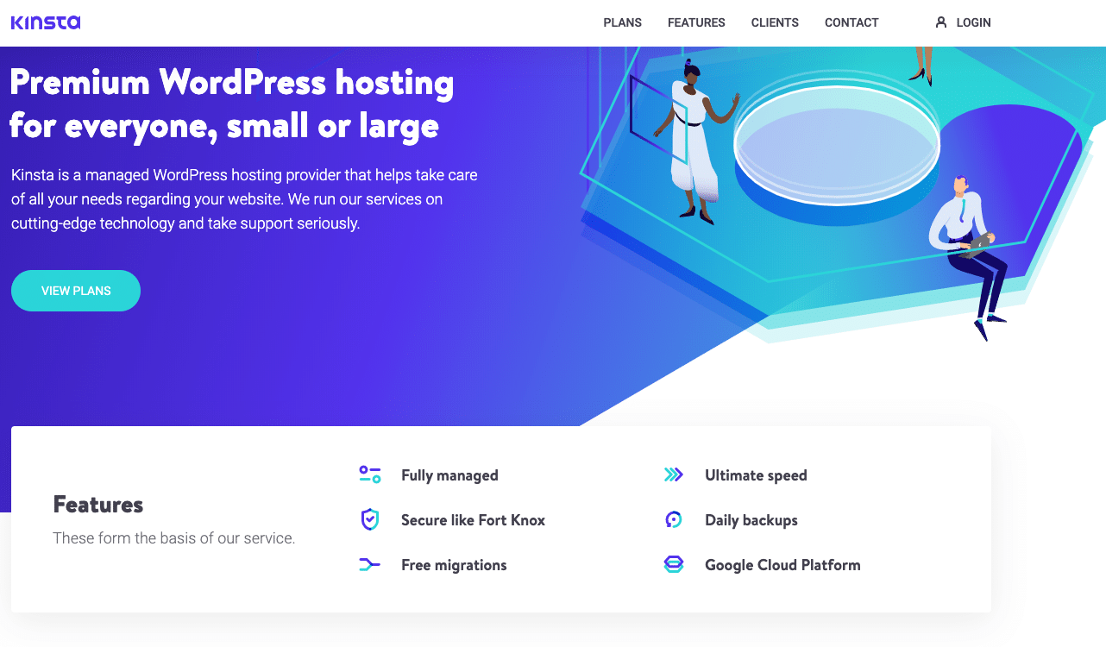Click the paragraph starting 'Kinsta is a managed WordPress'
This screenshot has height=647, width=1106.
tap(244, 199)
